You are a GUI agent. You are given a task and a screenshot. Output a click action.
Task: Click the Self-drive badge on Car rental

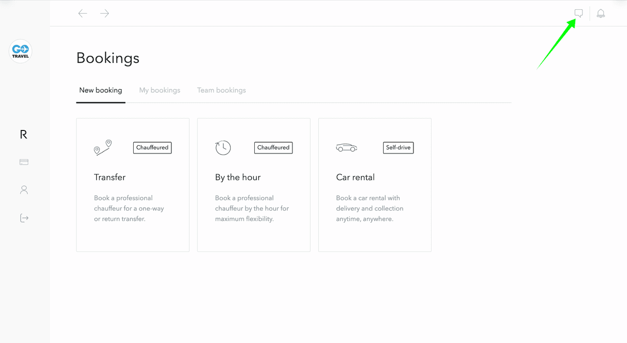click(398, 148)
